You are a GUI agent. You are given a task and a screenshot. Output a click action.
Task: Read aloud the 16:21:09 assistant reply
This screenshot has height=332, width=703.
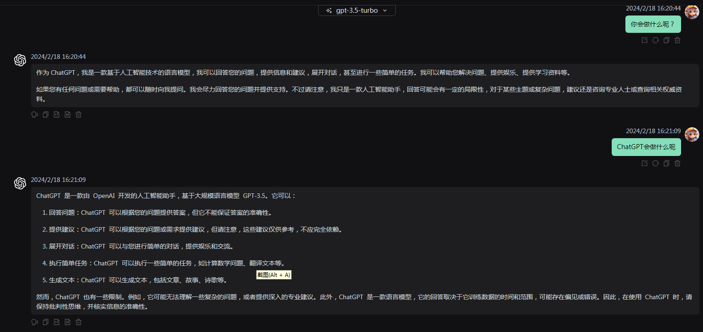click(x=34, y=322)
